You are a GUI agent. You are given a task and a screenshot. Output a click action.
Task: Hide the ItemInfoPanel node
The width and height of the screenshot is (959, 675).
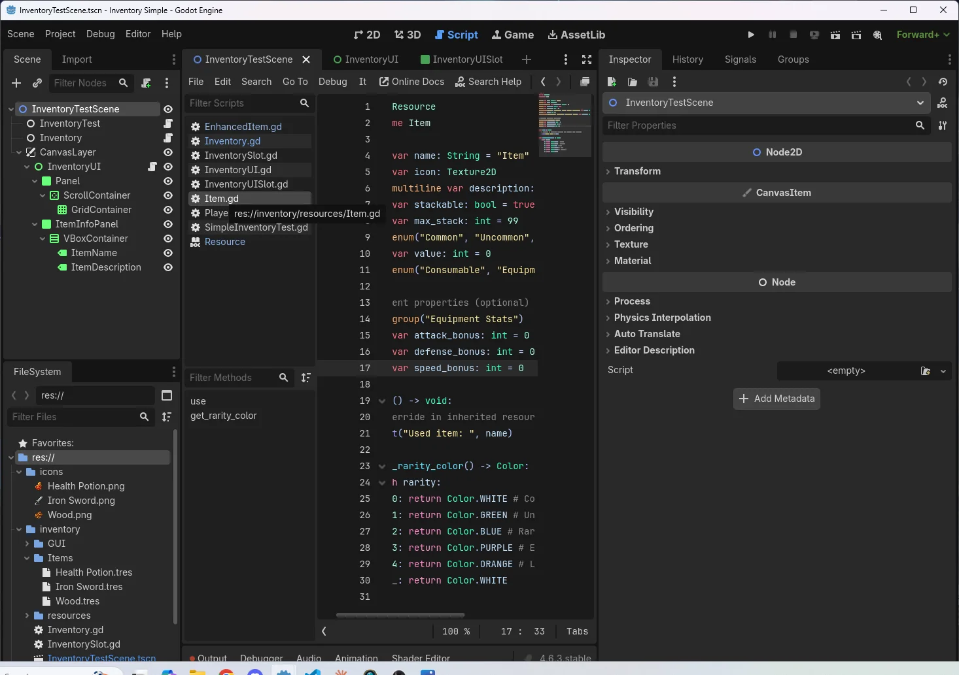[168, 224]
